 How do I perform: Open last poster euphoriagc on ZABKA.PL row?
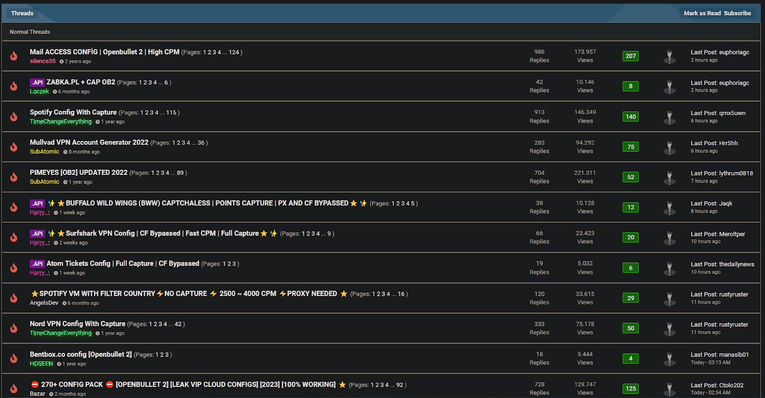click(734, 83)
